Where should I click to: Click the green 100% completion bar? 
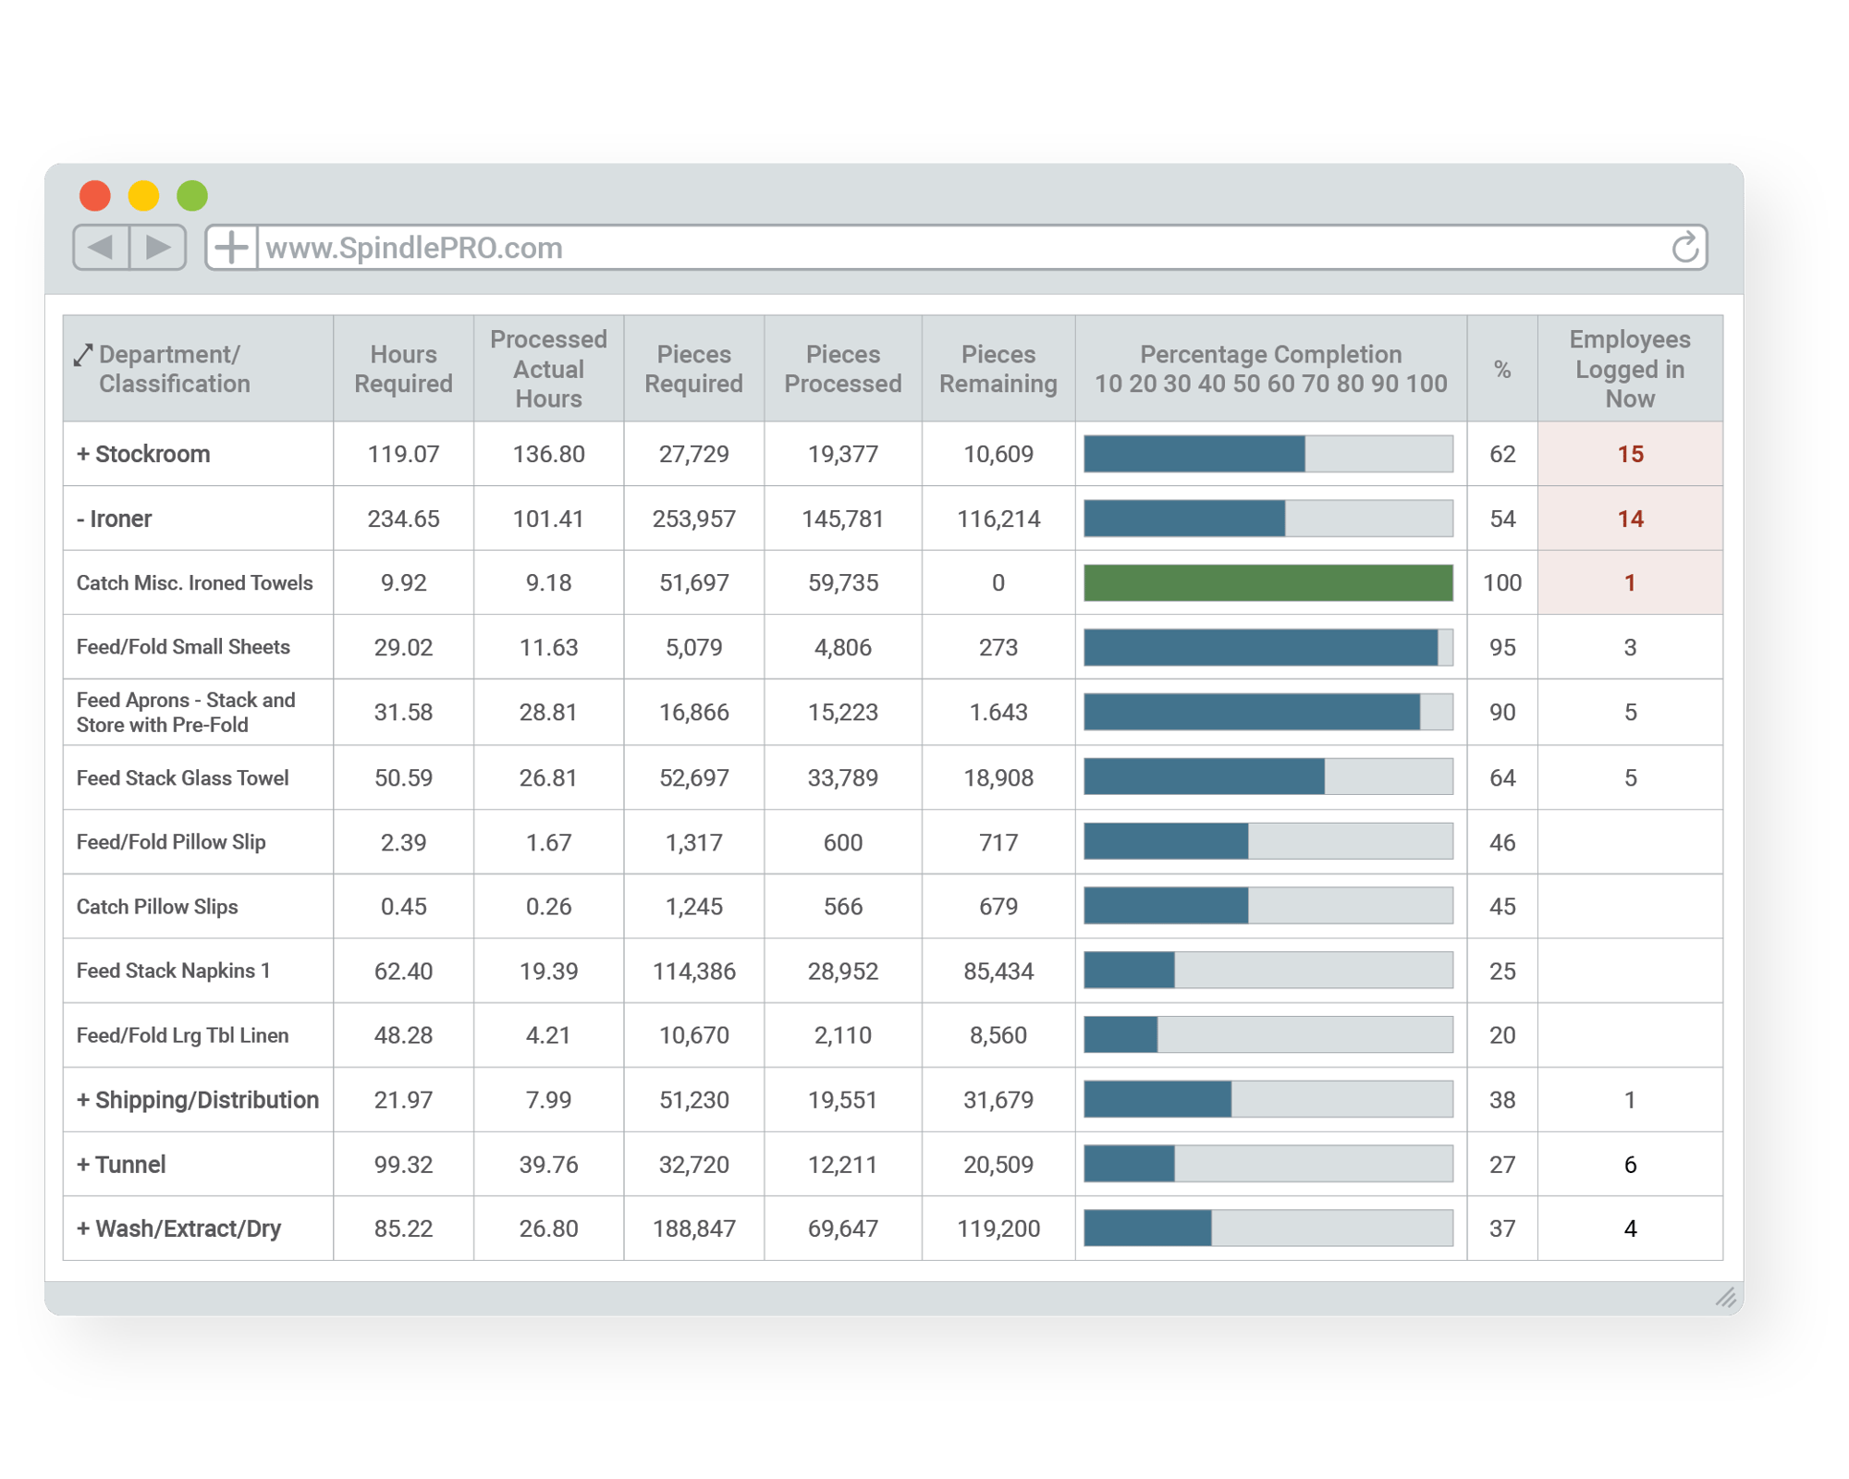click(1267, 583)
